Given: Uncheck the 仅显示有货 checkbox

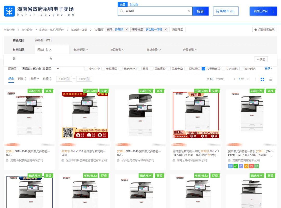Looking at the screenshot, I should [203, 69].
